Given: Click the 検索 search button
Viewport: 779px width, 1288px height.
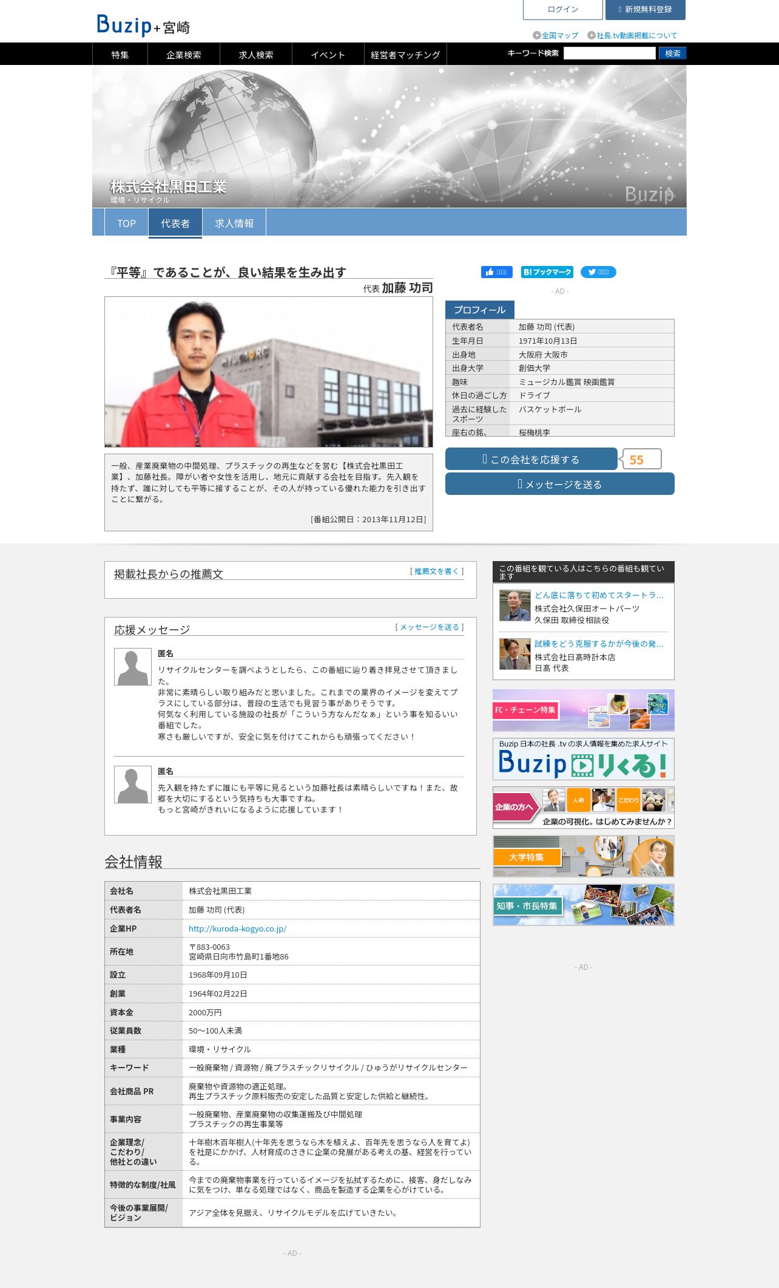Looking at the screenshot, I should click(673, 53).
